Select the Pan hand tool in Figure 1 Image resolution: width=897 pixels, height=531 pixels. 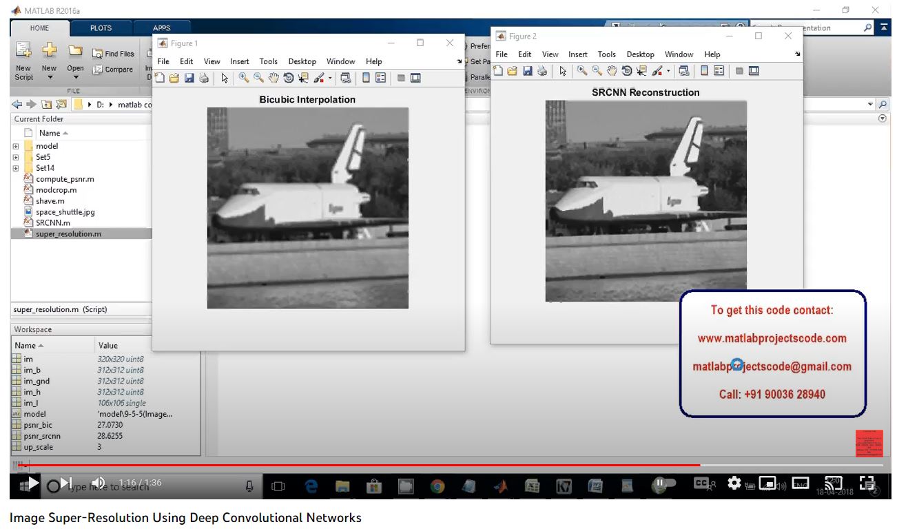tap(274, 78)
